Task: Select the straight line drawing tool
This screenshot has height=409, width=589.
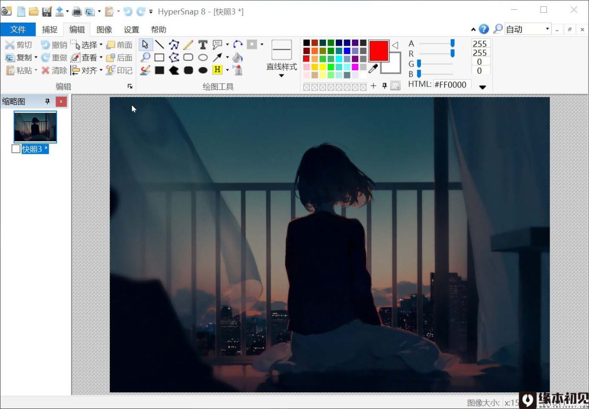Action: (x=160, y=45)
